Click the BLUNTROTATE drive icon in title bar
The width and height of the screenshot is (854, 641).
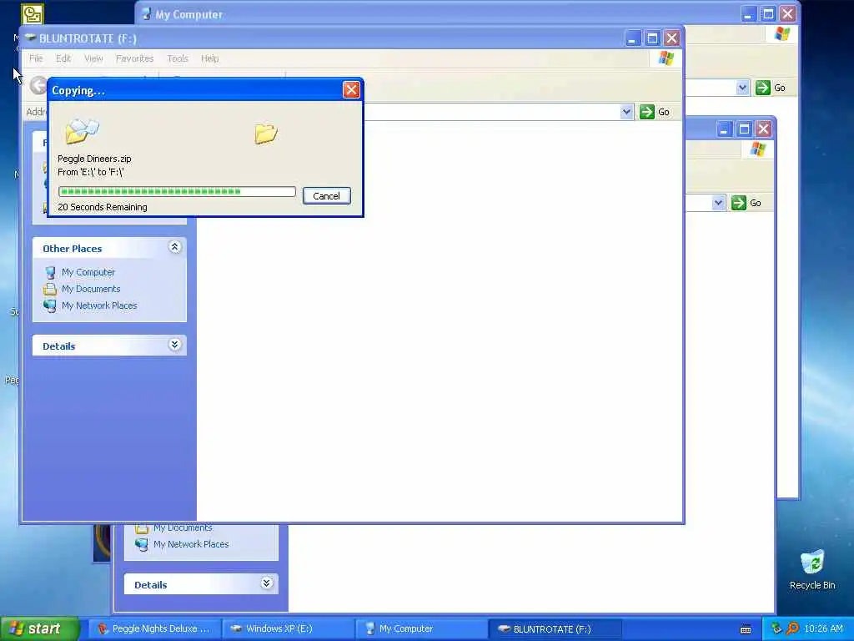(x=31, y=38)
